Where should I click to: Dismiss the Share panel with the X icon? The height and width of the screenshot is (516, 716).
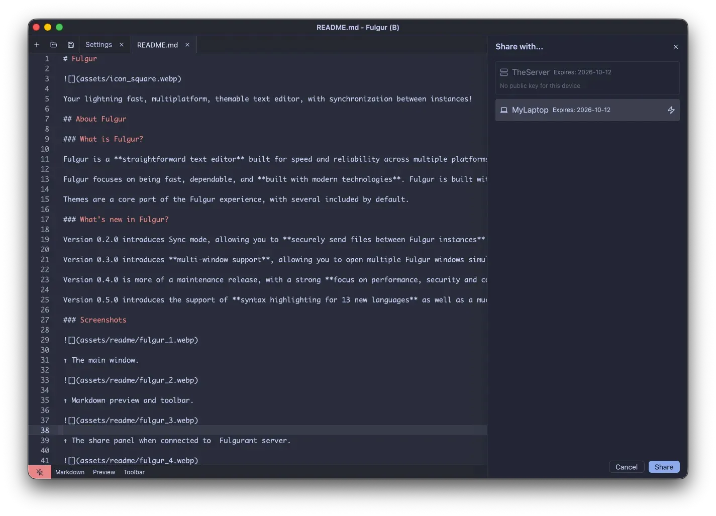click(676, 46)
